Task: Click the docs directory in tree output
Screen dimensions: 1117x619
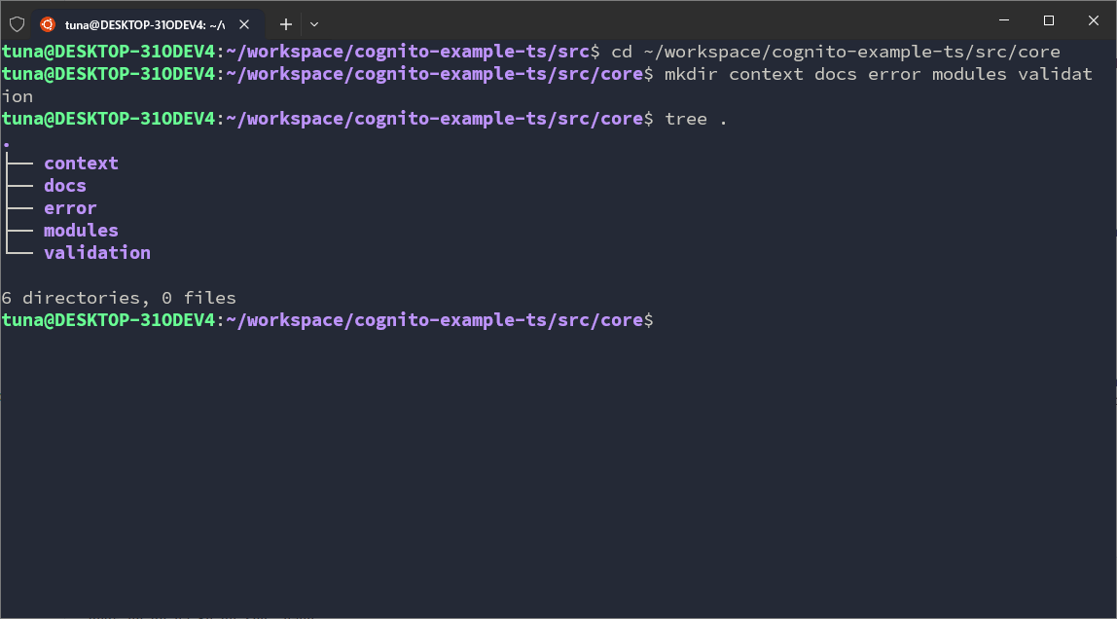Action: pyautogui.click(x=65, y=186)
